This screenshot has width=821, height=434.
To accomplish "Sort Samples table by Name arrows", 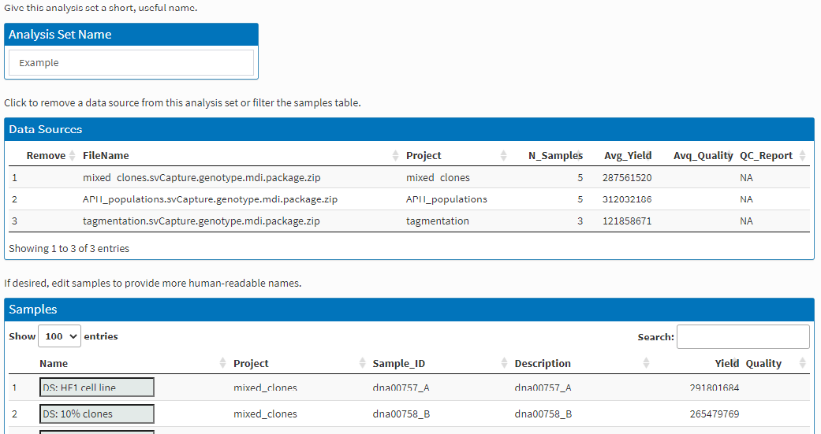I will (222, 363).
